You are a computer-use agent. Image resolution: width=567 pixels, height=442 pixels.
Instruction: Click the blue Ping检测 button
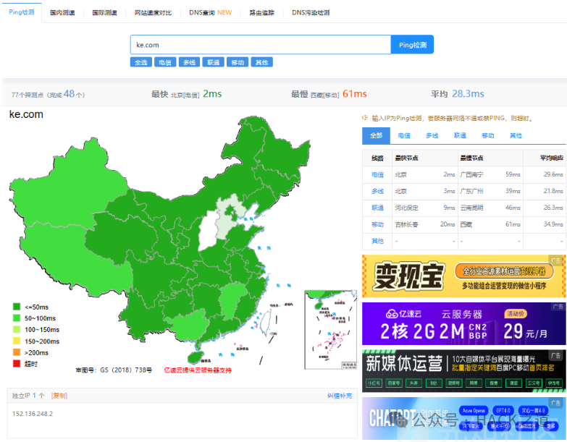tap(412, 45)
